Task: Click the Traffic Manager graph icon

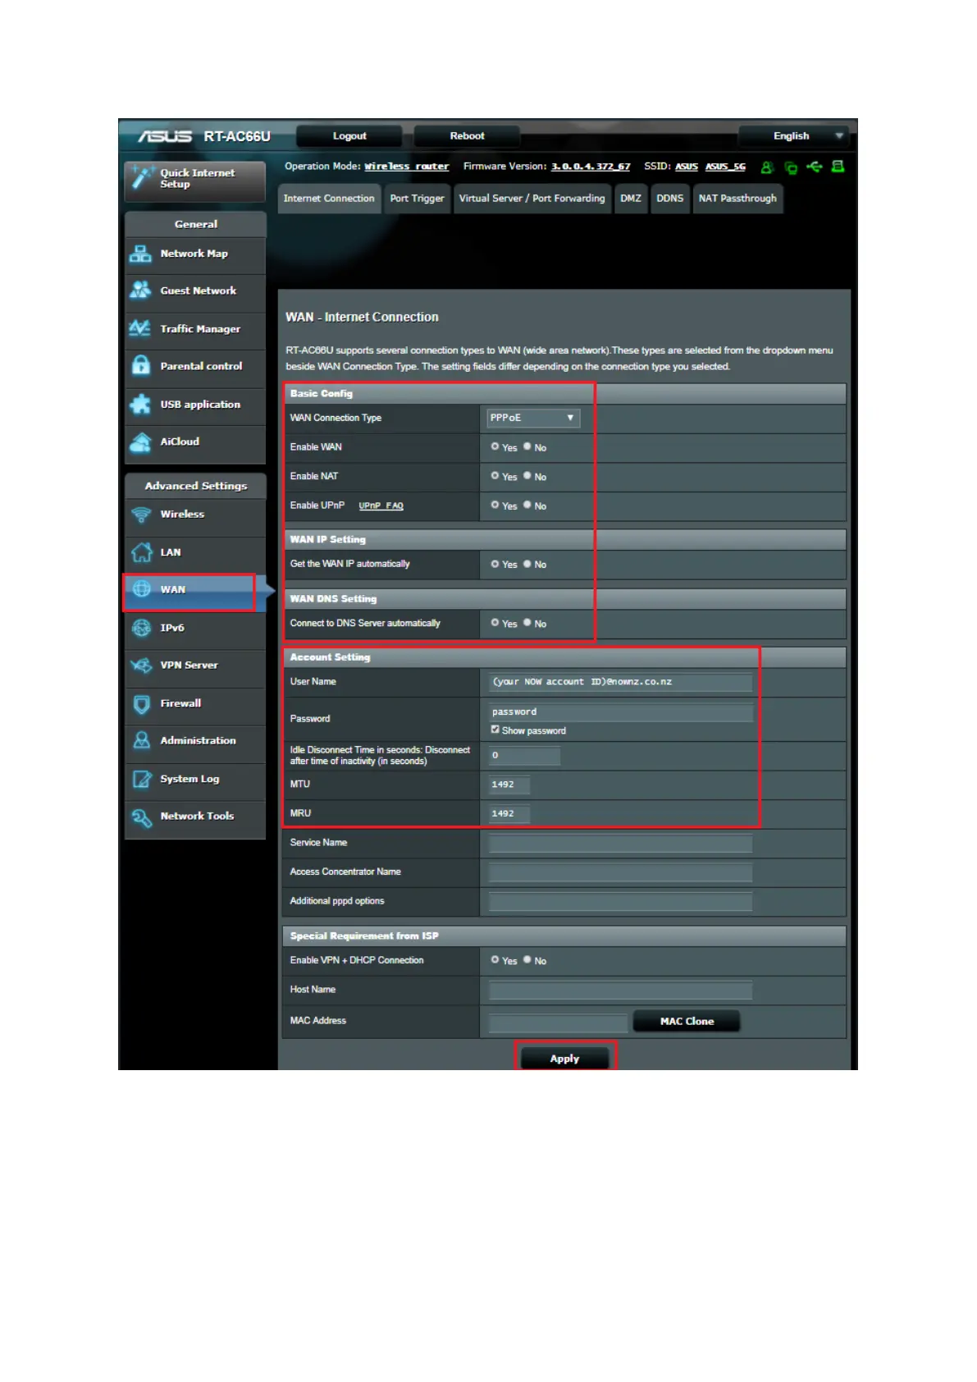Action: click(x=141, y=328)
